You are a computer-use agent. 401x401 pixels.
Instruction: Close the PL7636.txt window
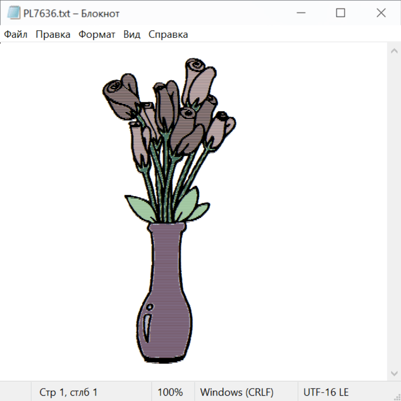click(x=381, y=13)
